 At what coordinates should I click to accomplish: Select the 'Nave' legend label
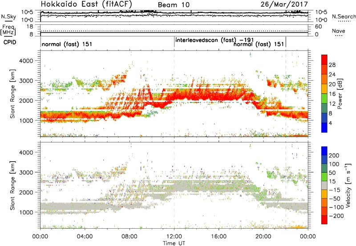click(x=338, y=31)
